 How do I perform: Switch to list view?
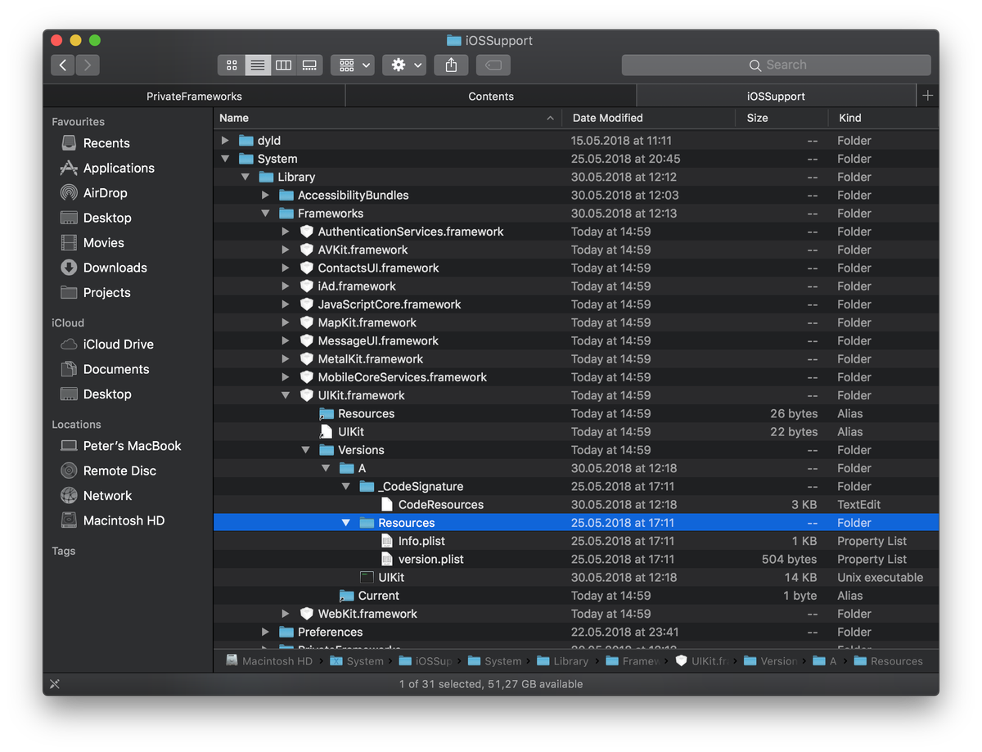point(257,65)
